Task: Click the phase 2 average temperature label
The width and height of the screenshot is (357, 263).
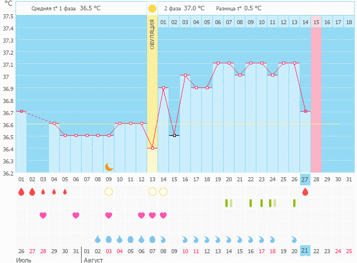Action: point(184,9)
